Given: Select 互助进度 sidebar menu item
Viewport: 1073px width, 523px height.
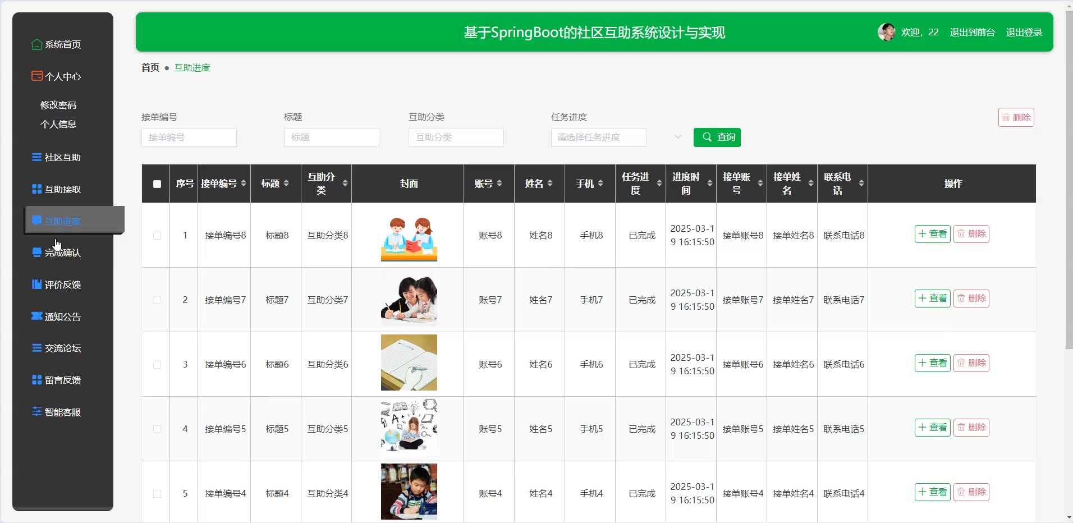Looking at the screenshot, I should (x=75, y=220).
